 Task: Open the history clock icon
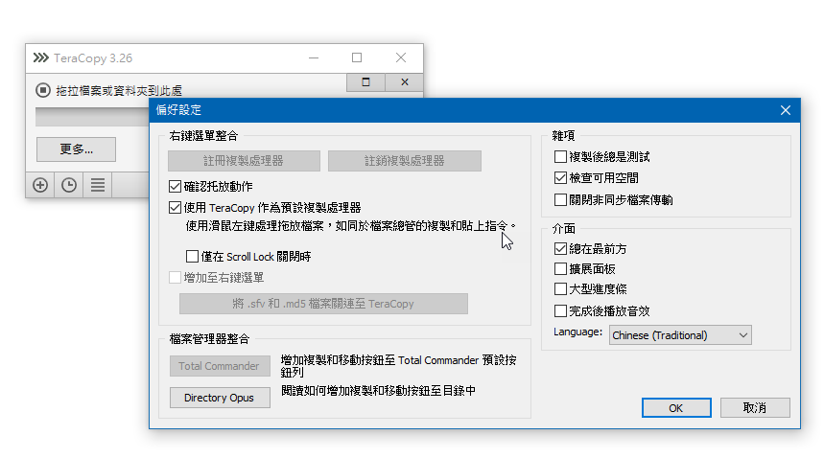[69, 185]
